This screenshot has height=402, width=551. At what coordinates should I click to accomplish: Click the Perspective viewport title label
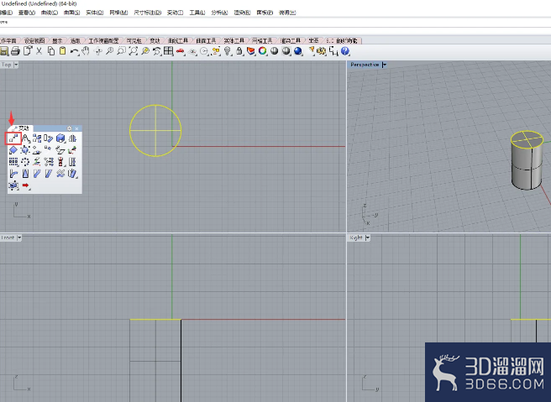point(365,65)
